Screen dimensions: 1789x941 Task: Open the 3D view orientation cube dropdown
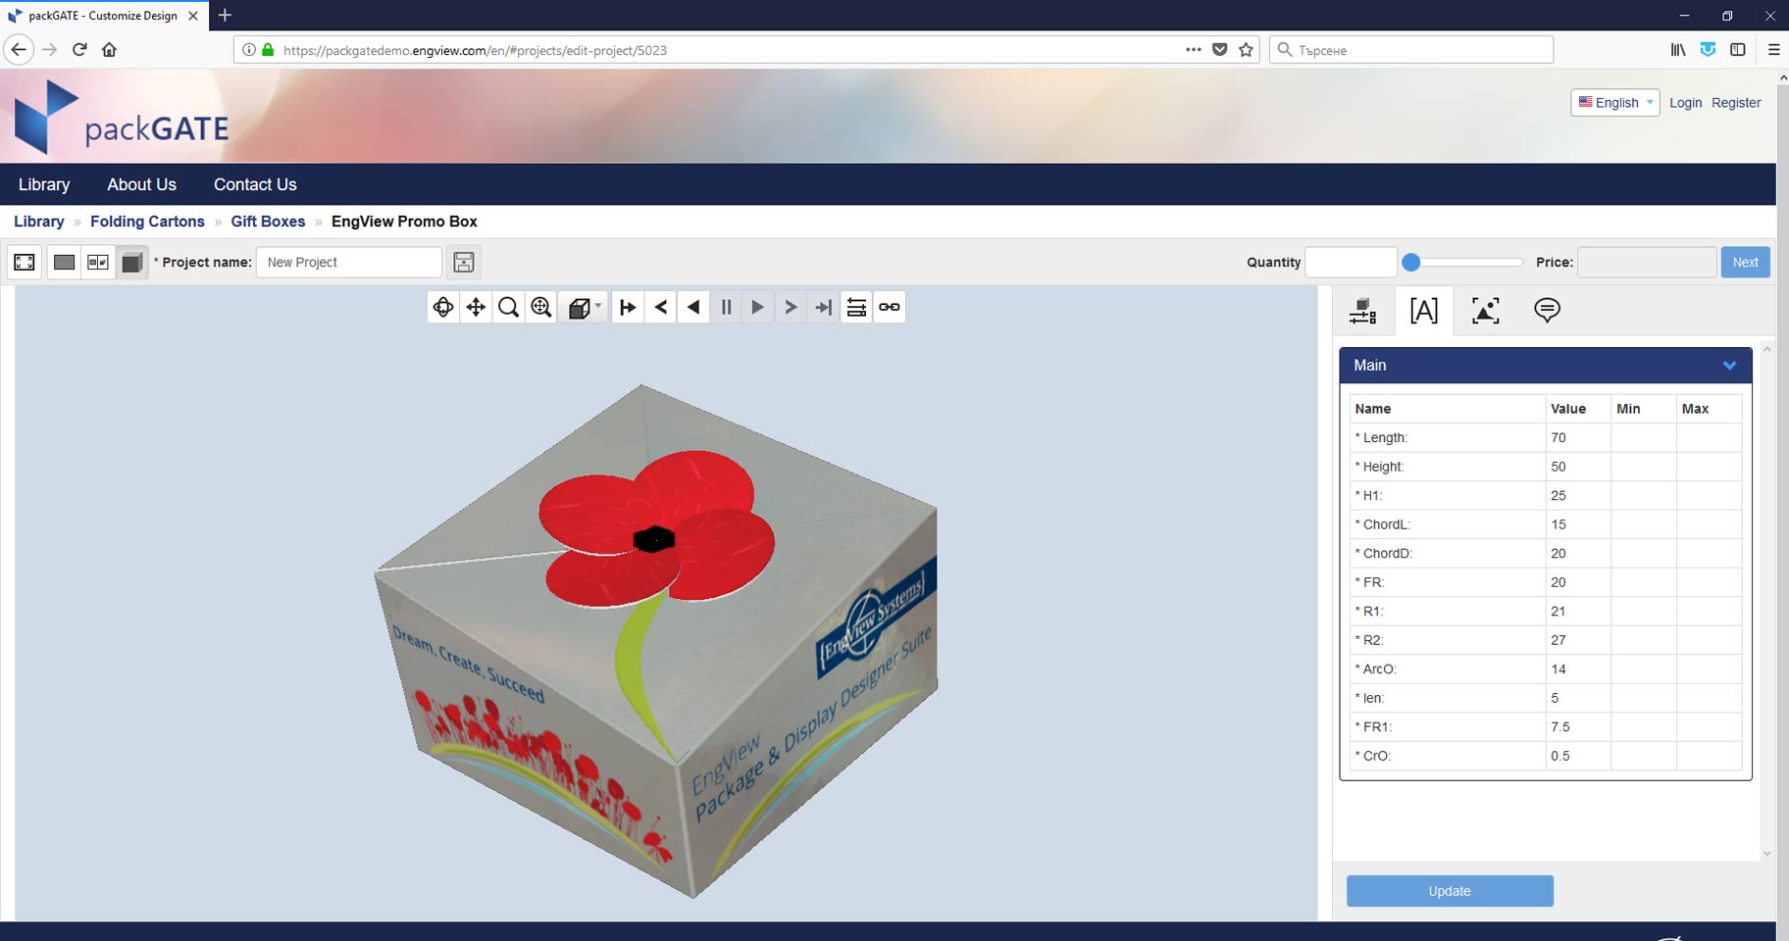pyautogui.click(x=584, y=307)
